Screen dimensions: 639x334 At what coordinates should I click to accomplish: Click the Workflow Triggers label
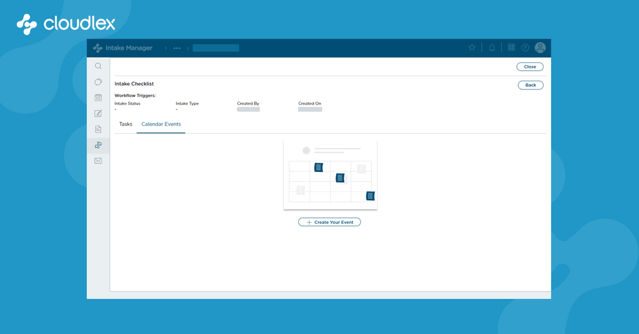tap(135, 96)
